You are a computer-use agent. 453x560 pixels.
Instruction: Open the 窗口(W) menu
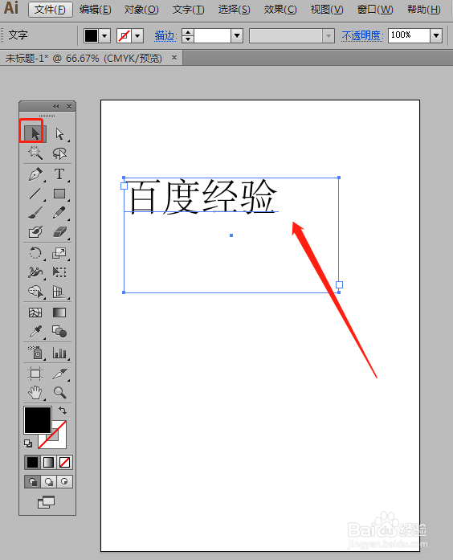tap(375, 10)
